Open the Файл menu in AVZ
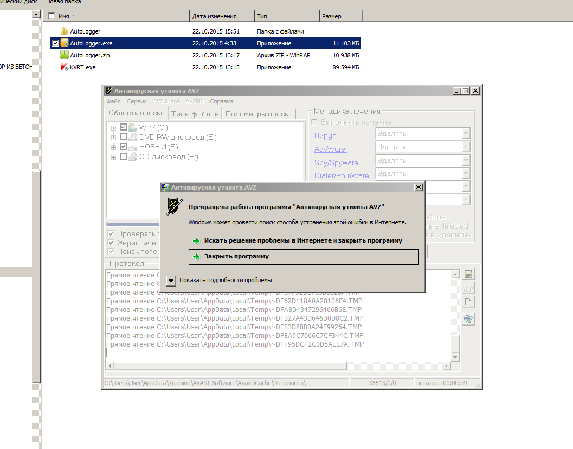The width and height of the screenshot is (573, 449). pos(113,101)
